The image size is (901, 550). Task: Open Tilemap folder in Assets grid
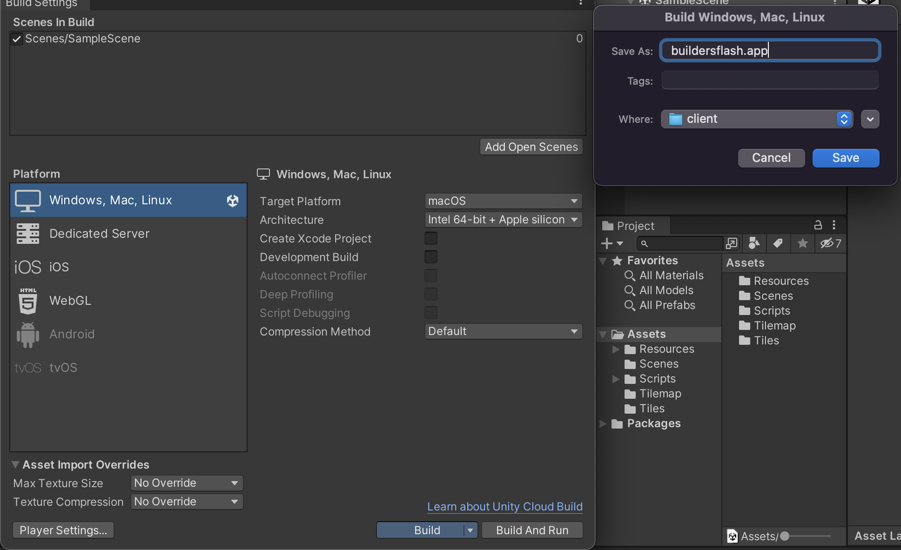(767, 326)
